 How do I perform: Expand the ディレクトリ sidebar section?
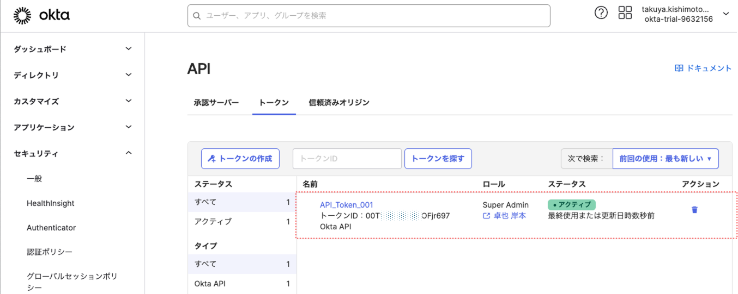click(x=128, y=75)
